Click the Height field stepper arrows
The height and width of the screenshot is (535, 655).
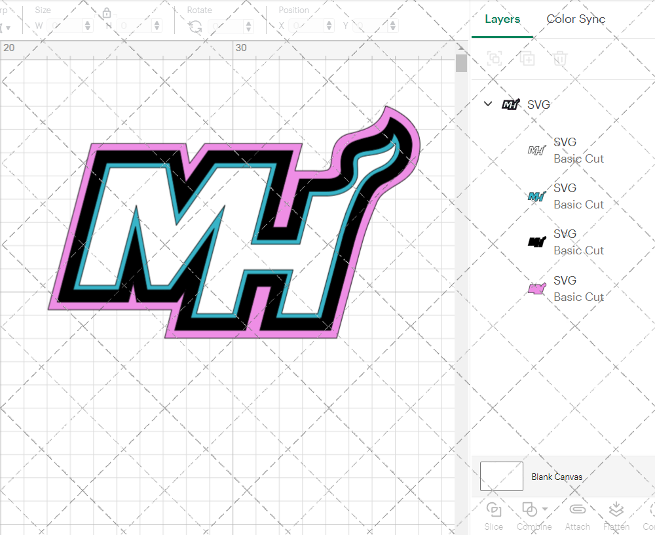tap(157, 26)
